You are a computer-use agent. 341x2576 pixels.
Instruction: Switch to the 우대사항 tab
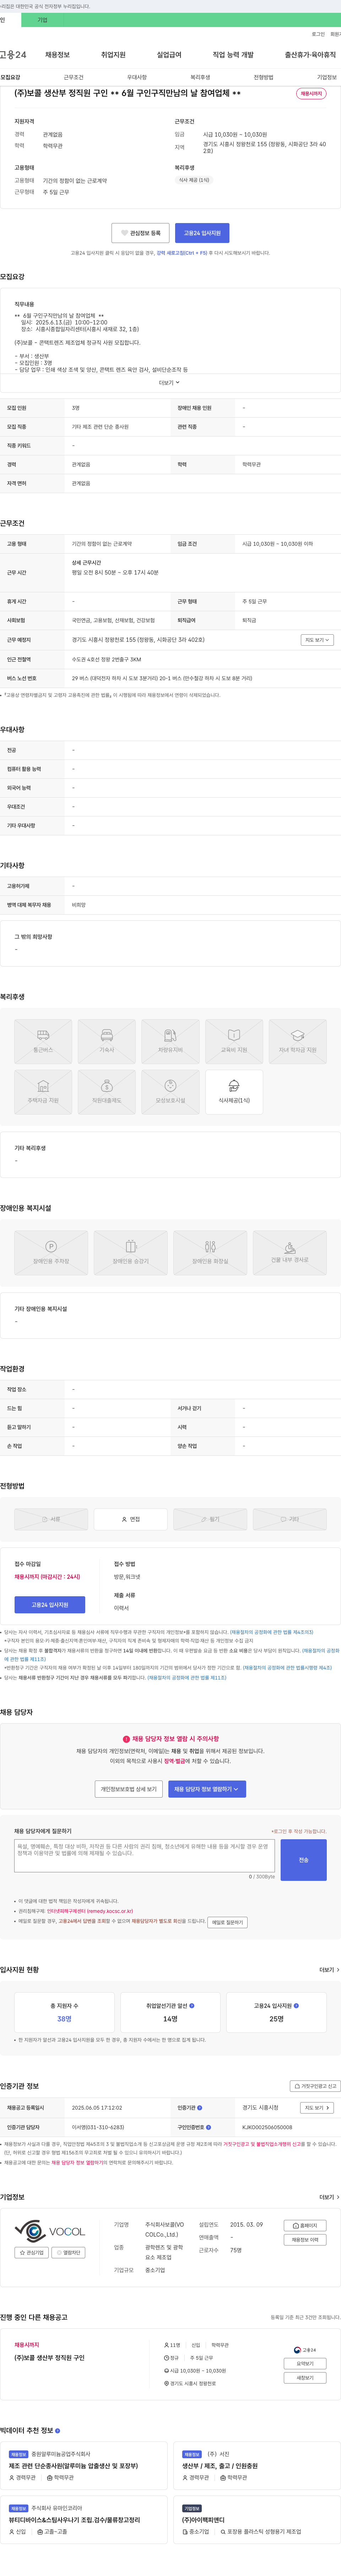coord(137,77)
